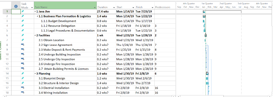Select the Predecessors column header
Viewport: 273px width, 97px height.
tap(165, 5)
